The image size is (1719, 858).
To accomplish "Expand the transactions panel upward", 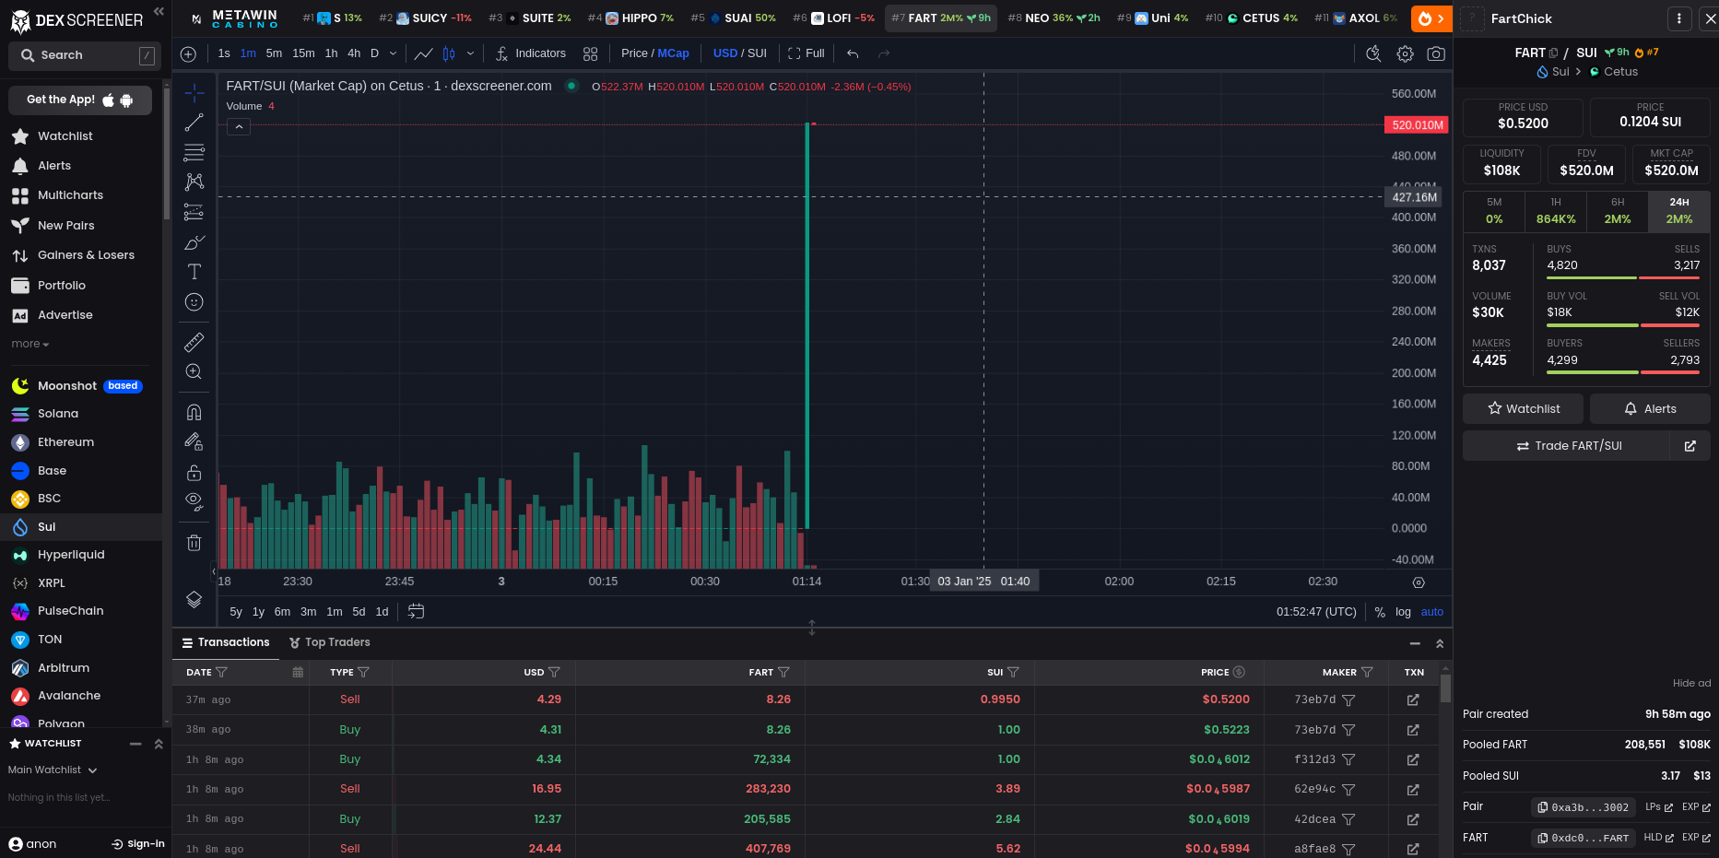I will tap(1440, 643).
